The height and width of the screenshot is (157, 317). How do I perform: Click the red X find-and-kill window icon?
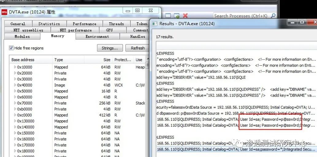point(185,16)
